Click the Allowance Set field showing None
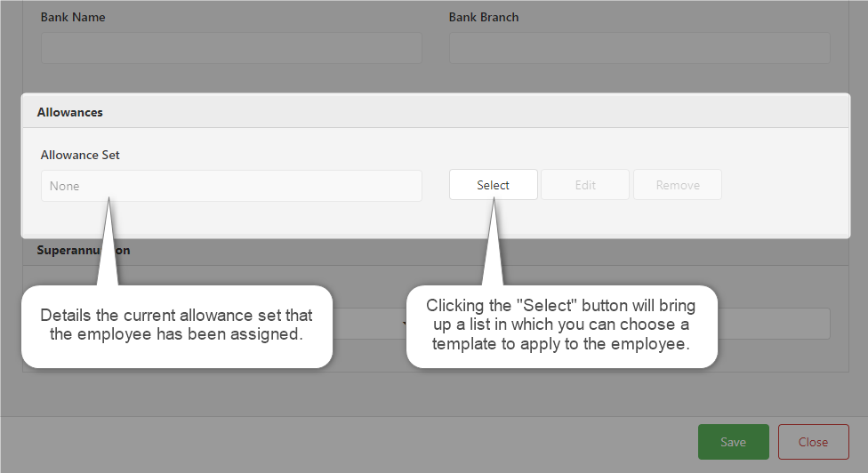868x473 pixels. tap(231, 186)
